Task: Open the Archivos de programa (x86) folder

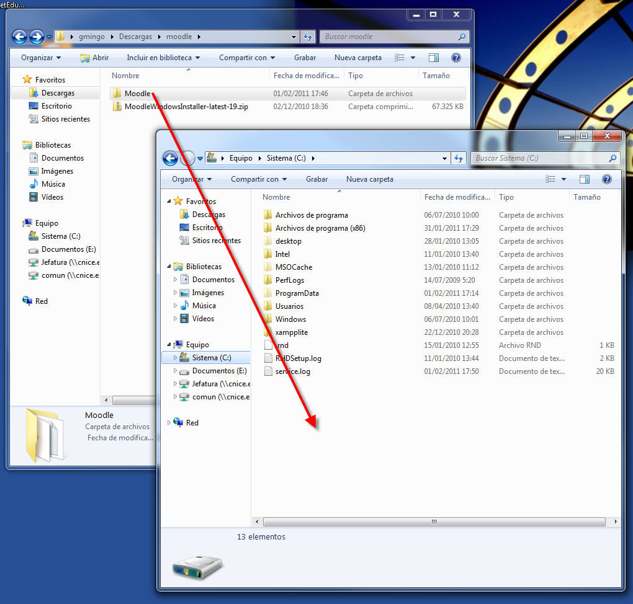Action: pos(320,228)
